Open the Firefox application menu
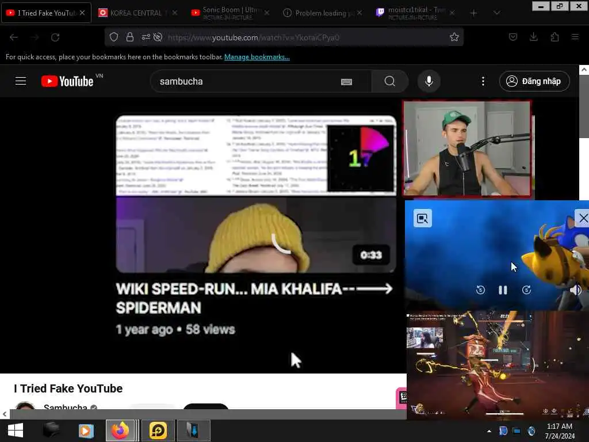The width and height of the screenshot is (589, 442). pyautogui.click(x=575, y=37)
